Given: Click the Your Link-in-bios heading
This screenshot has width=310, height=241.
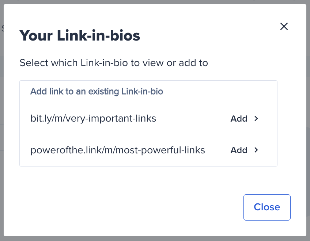Looking at the screenshot, I should point(80,35).
